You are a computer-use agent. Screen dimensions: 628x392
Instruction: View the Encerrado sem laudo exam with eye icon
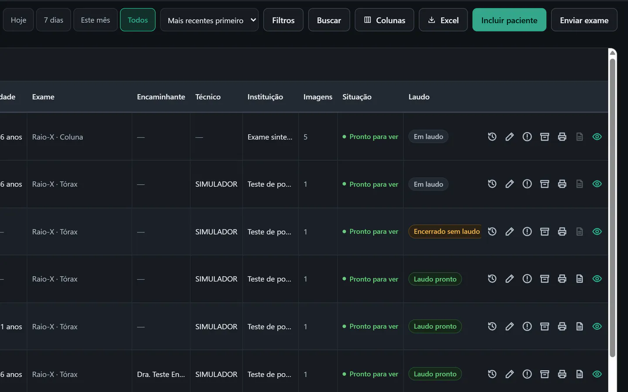(597, 232)
